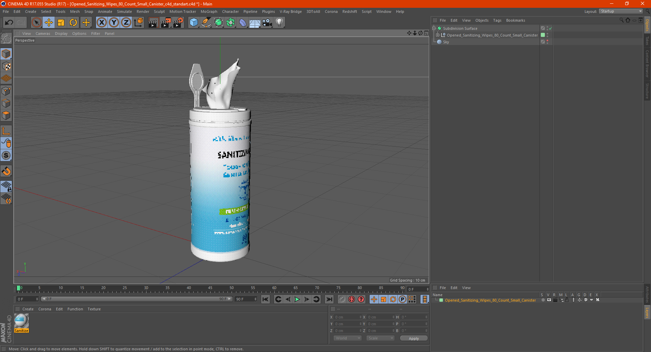Open viewport Cameras menu

(43, 34)
